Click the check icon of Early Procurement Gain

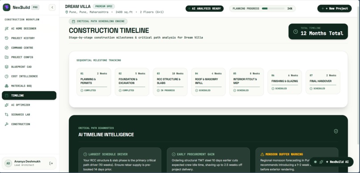[174, 154]
